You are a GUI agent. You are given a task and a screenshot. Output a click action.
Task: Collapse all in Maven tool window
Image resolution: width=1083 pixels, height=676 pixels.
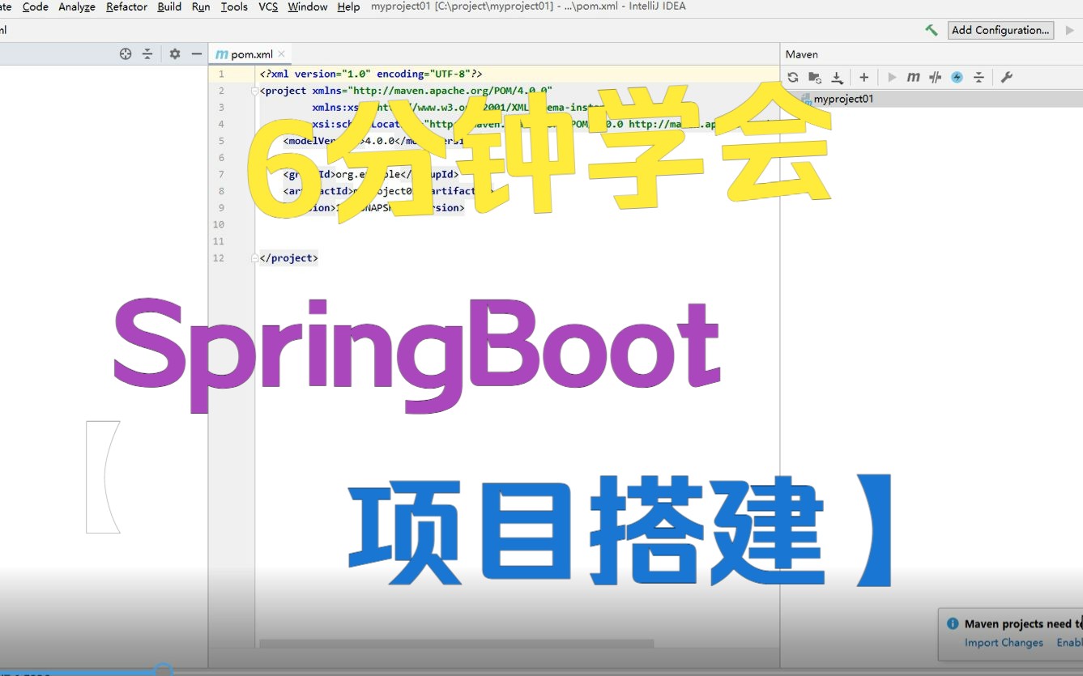click(x=979, y=78)
